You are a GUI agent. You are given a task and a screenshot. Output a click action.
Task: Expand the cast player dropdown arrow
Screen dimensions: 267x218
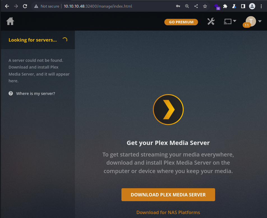235,21
